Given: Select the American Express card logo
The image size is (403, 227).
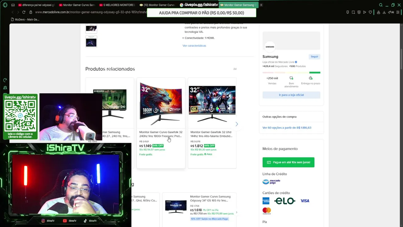Looking at the screenshot, I should point(266,201).
